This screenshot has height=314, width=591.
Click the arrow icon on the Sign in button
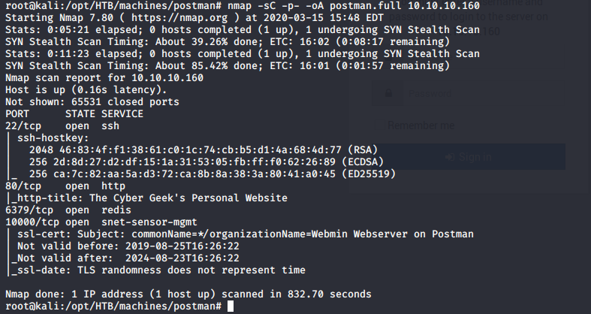(449, 157)
